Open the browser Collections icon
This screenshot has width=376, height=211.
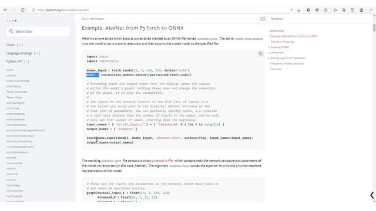344,10
